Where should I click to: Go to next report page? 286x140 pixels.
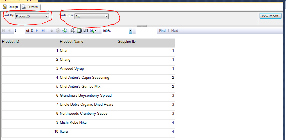pos(37,31)
